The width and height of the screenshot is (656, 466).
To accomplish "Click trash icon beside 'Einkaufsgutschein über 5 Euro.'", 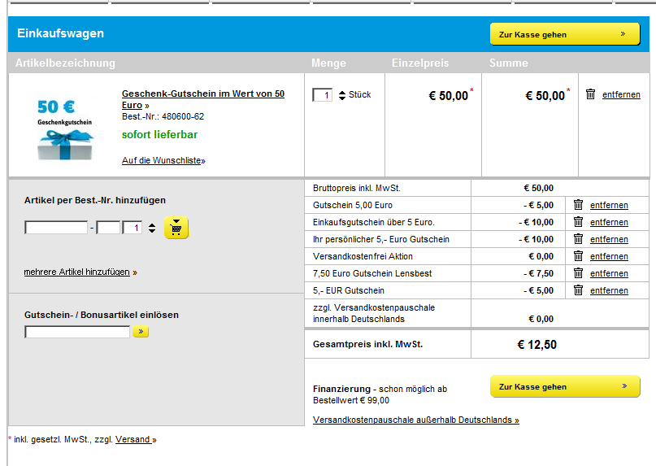I will [x=578, y=222].
